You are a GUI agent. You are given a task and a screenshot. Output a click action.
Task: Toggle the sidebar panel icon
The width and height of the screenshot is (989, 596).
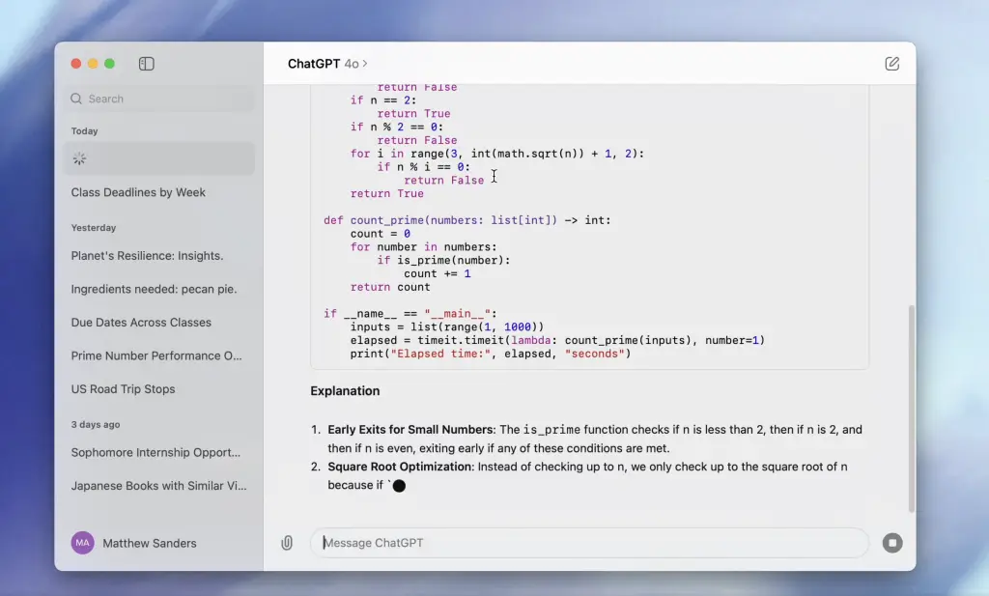[x=147, y=64]
